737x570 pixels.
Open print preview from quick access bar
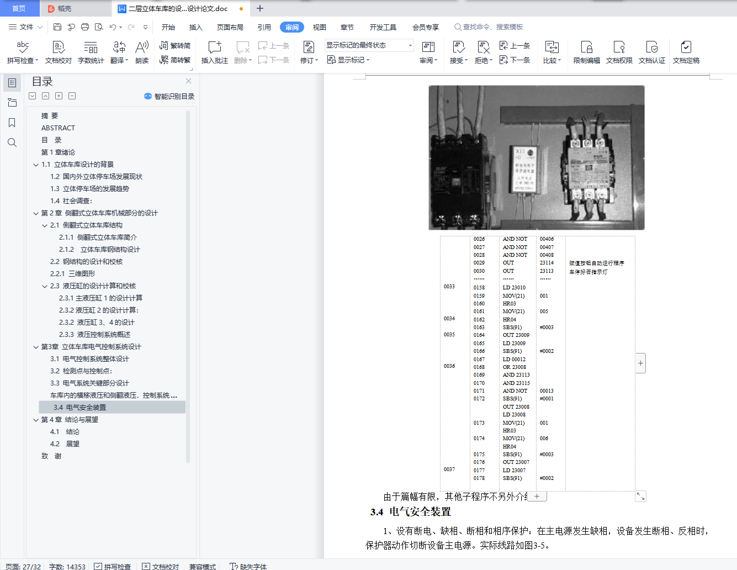pyautogui.click(x=99, y=27)
